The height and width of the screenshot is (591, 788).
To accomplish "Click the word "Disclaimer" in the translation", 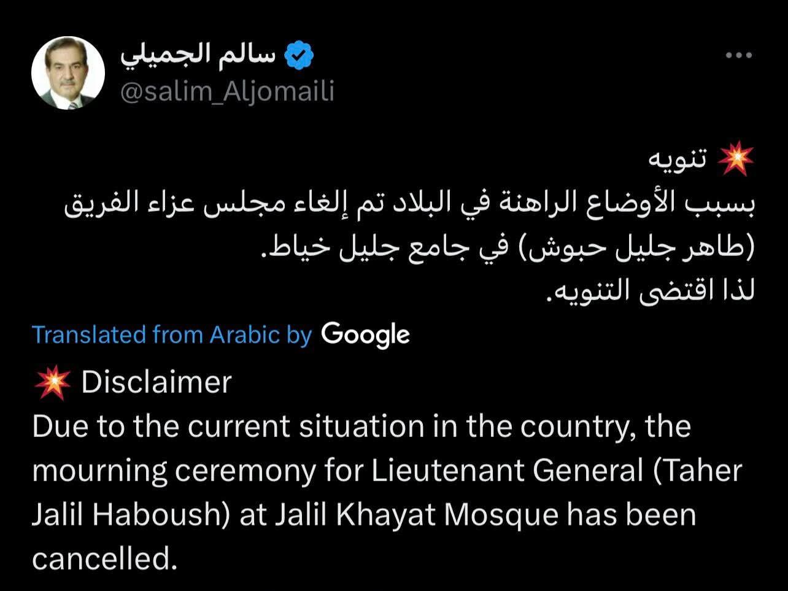I will (156, 382).
